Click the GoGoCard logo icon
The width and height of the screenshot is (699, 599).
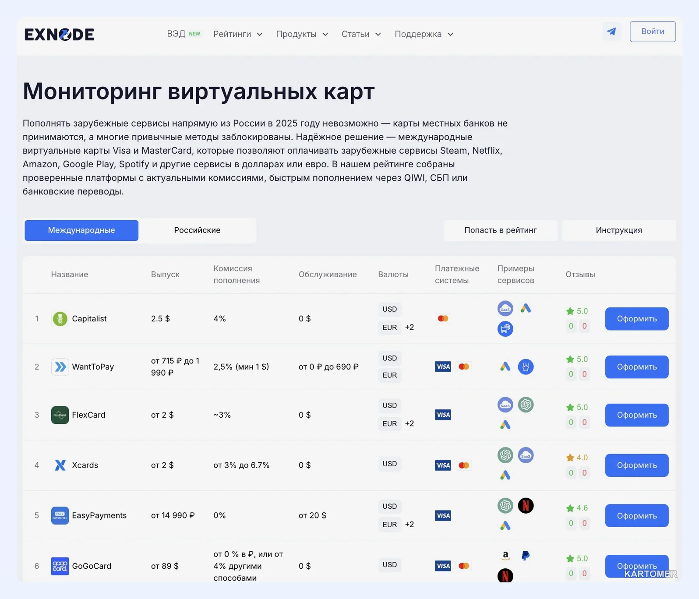click(x=60, y=566)
